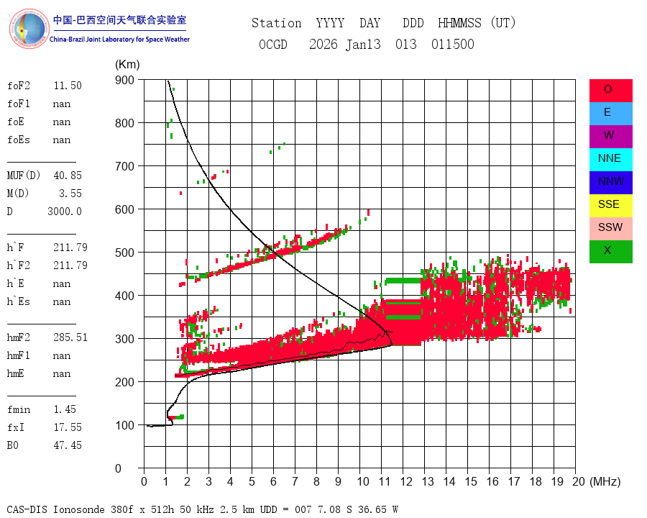Click the China-Brazil Joint Laboratory globe logo

click(29, 29)
